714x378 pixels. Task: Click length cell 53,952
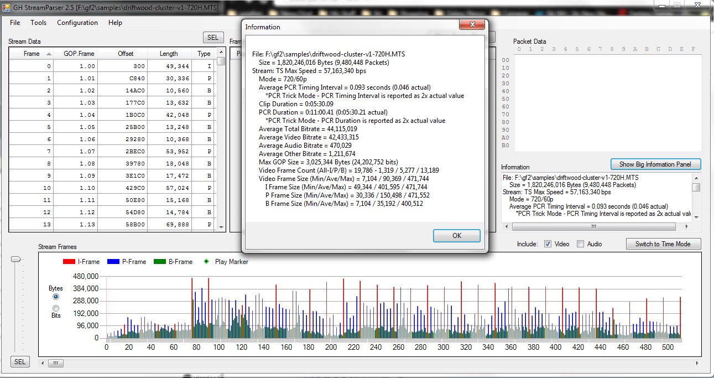point(169,152)
